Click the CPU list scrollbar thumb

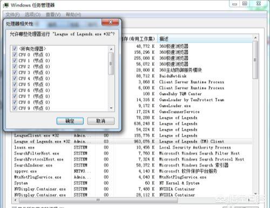[111, 64]
